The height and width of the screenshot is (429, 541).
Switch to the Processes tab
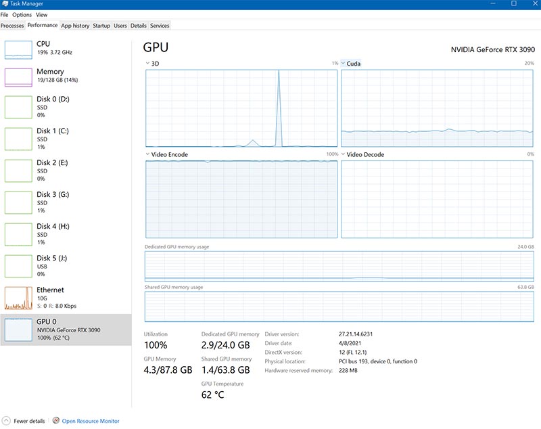tap(12, 26)
